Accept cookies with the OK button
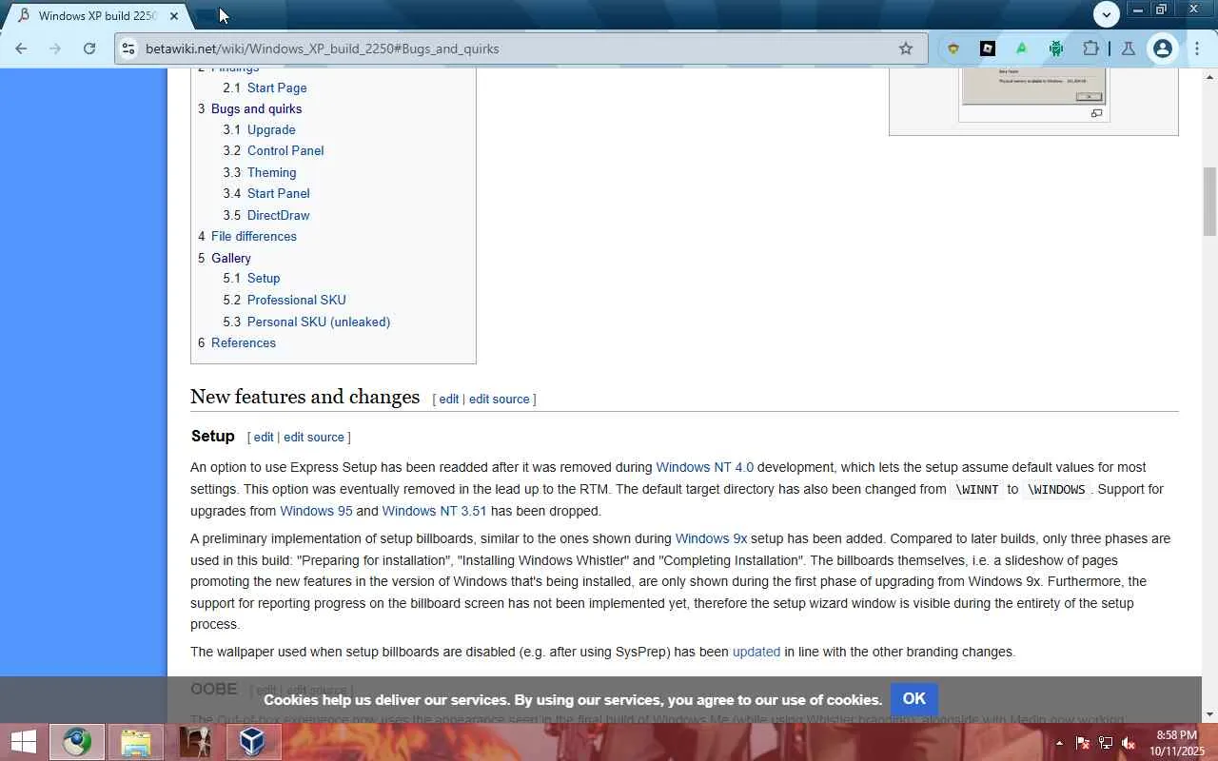1218x761 pixels. coord(914,699)
